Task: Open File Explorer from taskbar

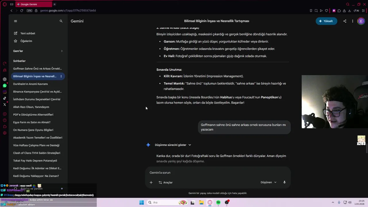Action: coord(201,202)
